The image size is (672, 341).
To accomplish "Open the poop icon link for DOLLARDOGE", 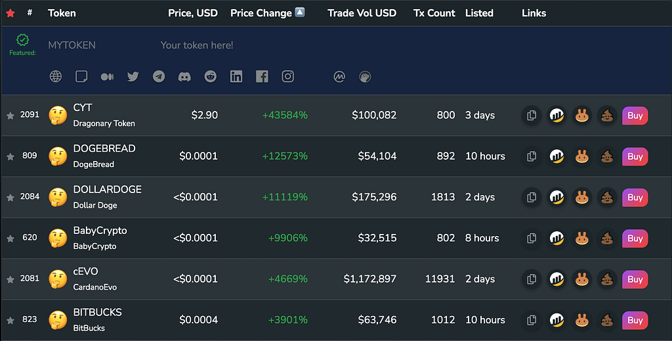I will [607, 197].
